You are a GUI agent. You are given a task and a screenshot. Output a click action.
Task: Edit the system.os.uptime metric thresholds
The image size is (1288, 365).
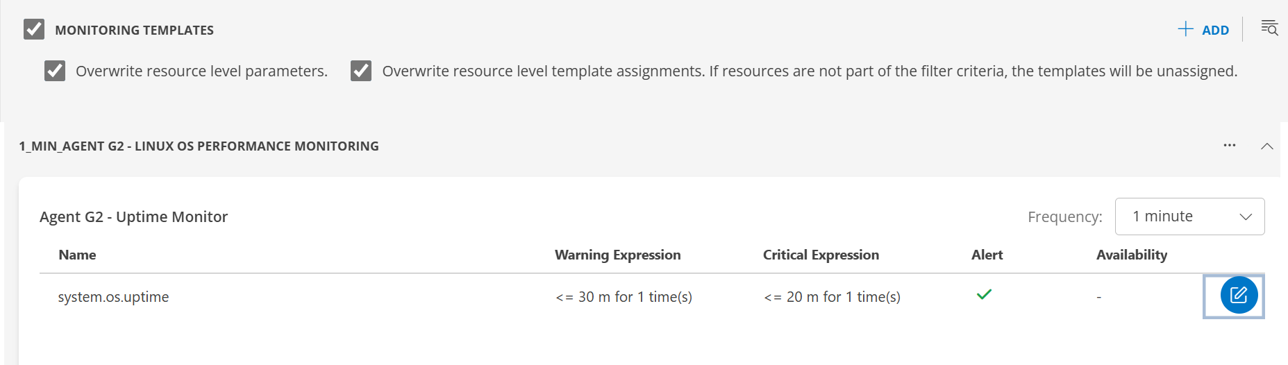pos(1239,296)
